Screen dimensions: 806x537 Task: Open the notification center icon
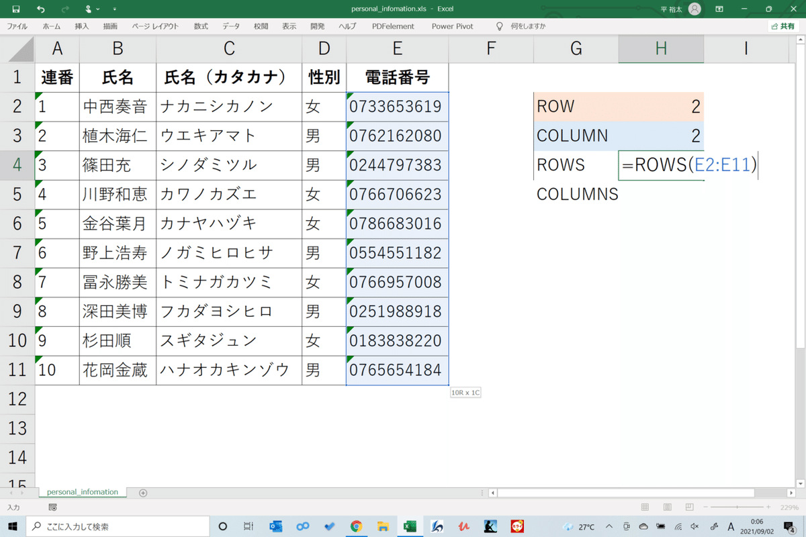[791, 526]
